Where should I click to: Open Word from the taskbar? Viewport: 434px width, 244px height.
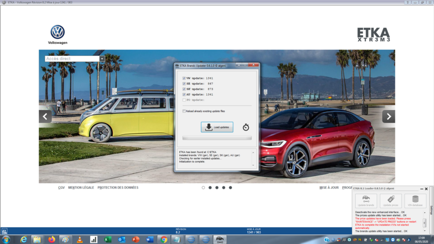pos(150,239)
